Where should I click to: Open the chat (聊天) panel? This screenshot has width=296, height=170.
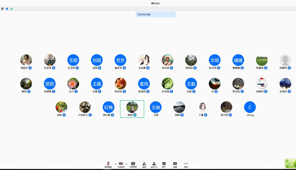[164, 164]
